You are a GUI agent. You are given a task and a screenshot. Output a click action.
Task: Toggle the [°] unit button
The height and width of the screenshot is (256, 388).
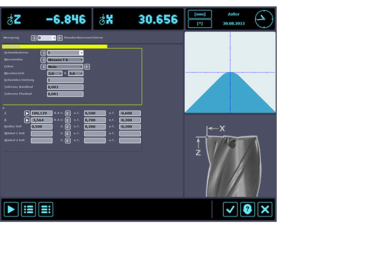[200, 23]
